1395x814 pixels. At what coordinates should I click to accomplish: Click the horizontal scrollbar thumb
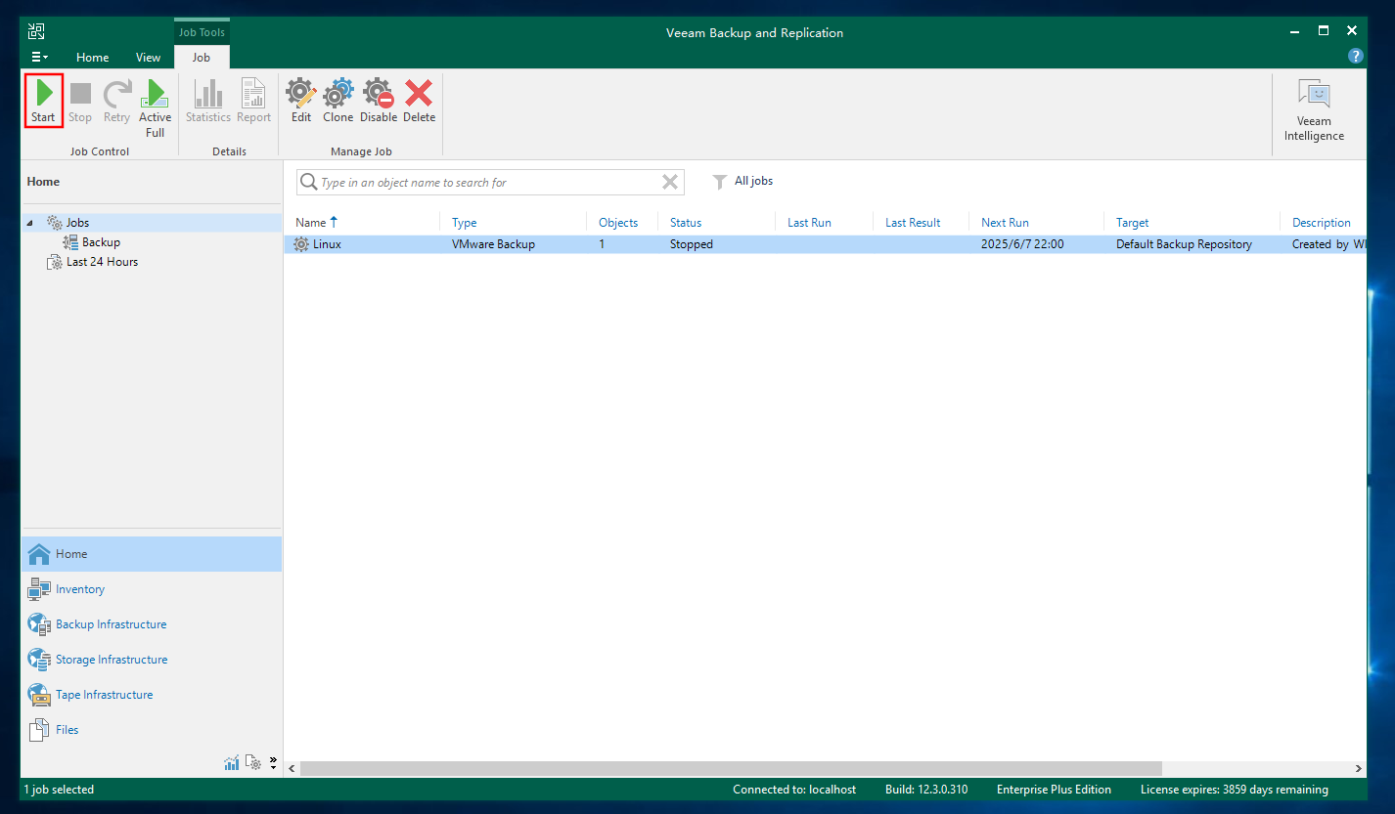[731, 769]
